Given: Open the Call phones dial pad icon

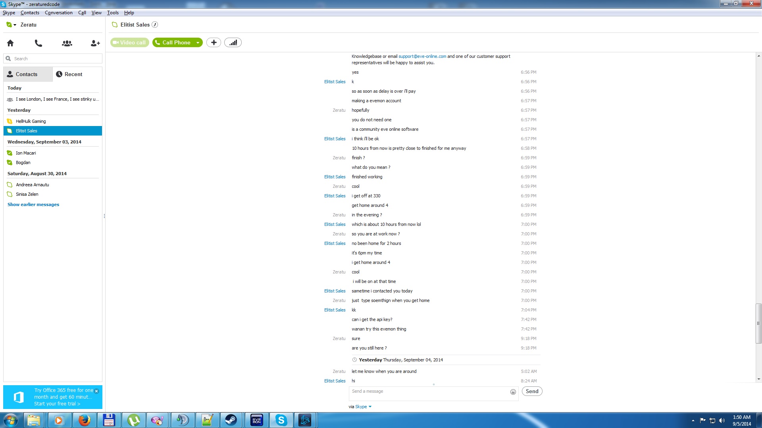Looking at the screenshot, I should coord(38,43).
